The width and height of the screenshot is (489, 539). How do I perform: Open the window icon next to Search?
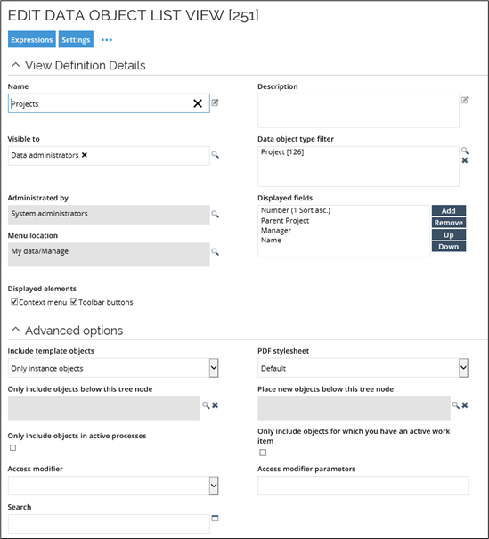point(216,518)
